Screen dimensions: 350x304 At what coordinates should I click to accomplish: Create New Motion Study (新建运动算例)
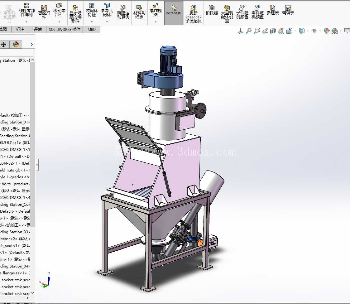click(123, 12)
